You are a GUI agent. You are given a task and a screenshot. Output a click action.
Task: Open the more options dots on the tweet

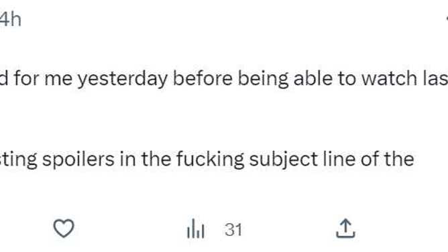point(447,19)
